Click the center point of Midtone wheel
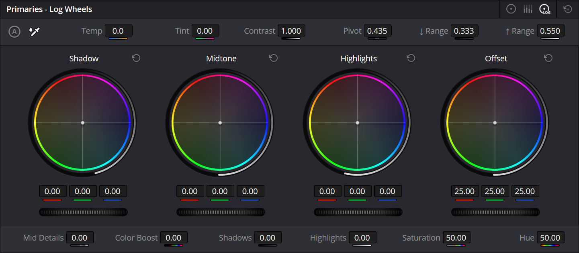579x253 pixels. pos(220,123)
